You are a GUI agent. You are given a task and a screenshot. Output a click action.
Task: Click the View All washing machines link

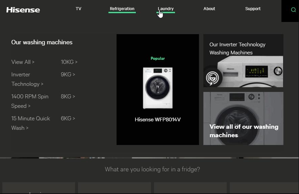[23, 62]
